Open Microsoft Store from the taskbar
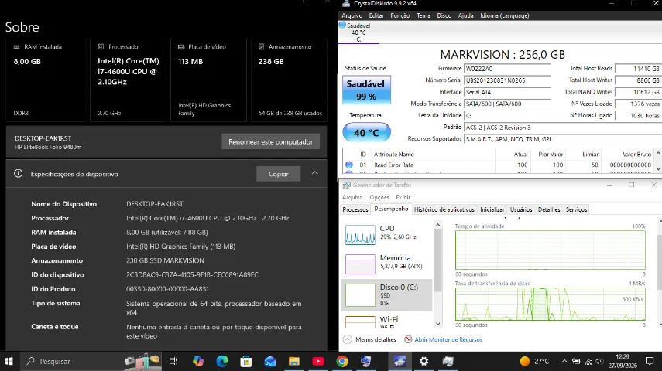The image size is (662, 371). click(245, 361)
